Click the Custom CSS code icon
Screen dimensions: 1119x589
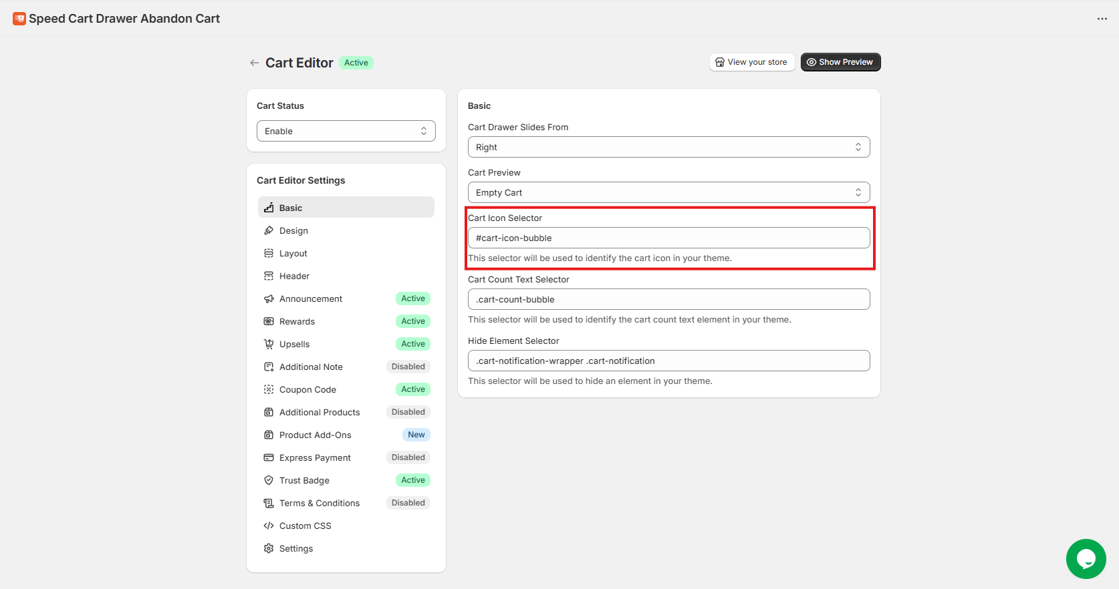tap(269, 526)
